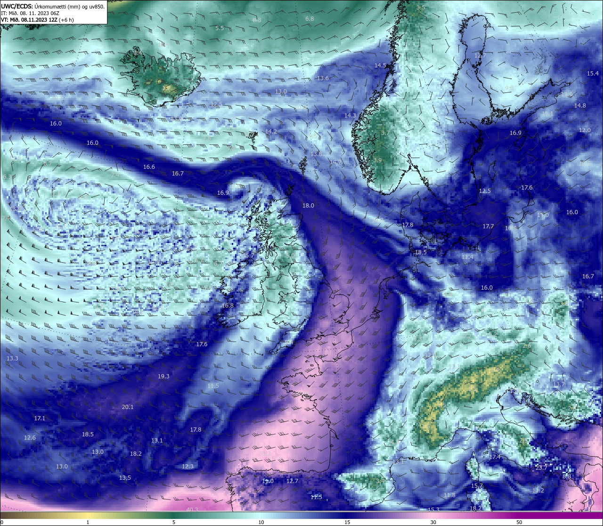This screenshot has height=526, width=603.
Task: Click the 11.8 value label in the Mediterranean
Action: tap(449, 495)
